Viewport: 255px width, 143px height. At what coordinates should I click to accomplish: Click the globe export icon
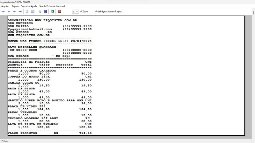pos(52,11)
